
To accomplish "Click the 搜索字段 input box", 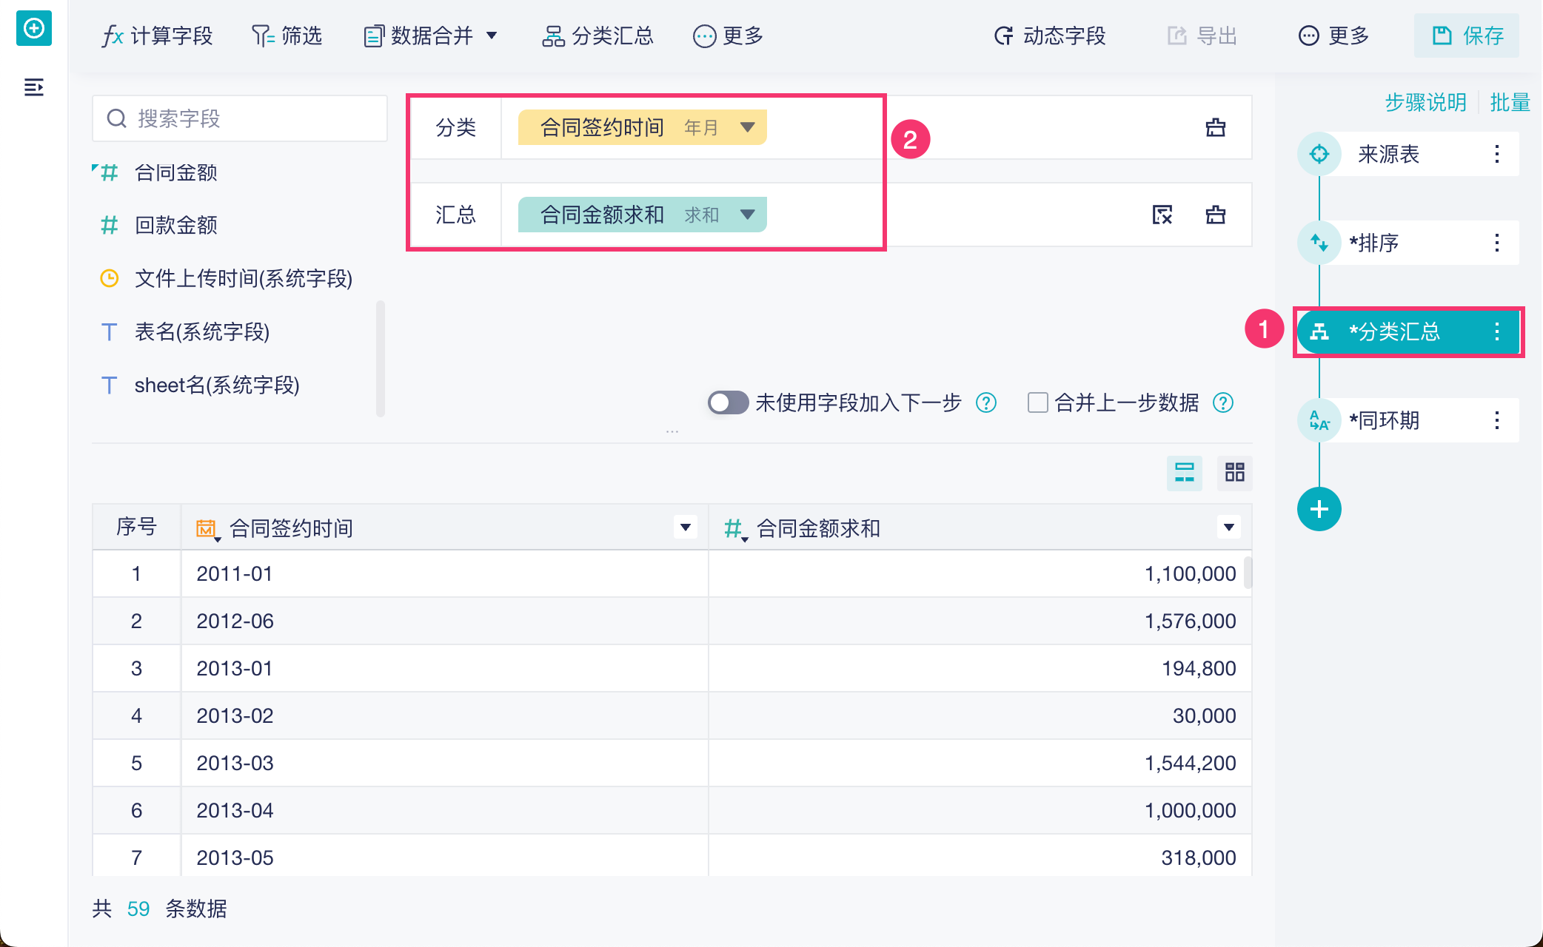I will [239, 118].
